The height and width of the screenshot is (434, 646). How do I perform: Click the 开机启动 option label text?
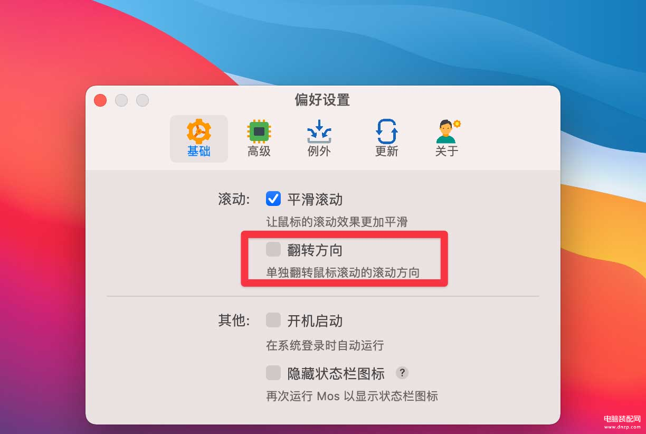[315, 321]
